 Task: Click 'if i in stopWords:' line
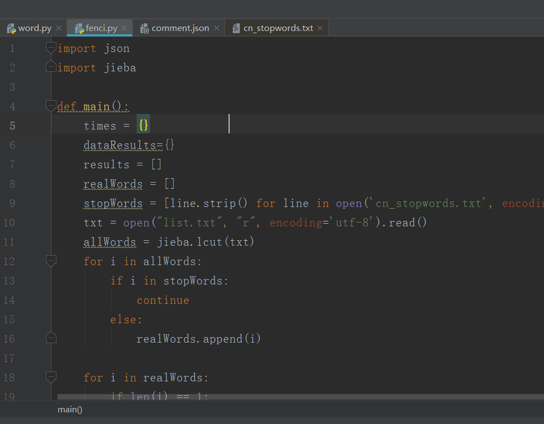pyautogui.click(x=169, y=281)
